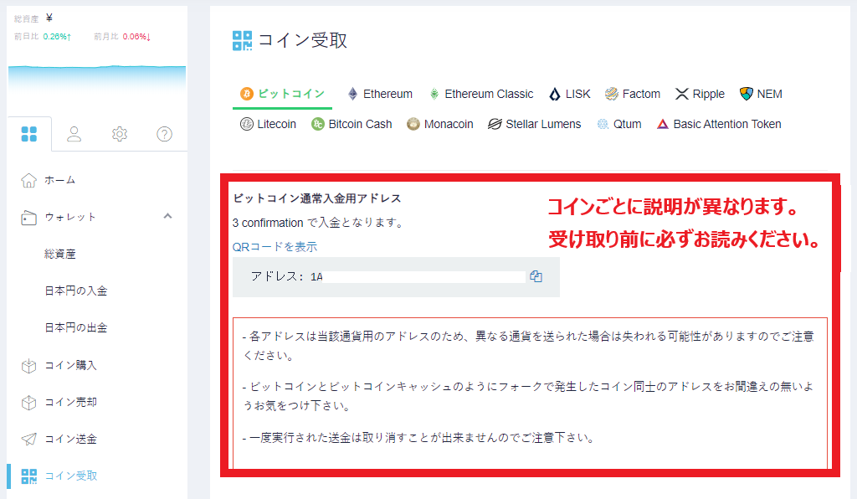This screenshot has height=499, width=857.
Task: Show the QR code (QRコードを表示)
Action: coord(275,247)
